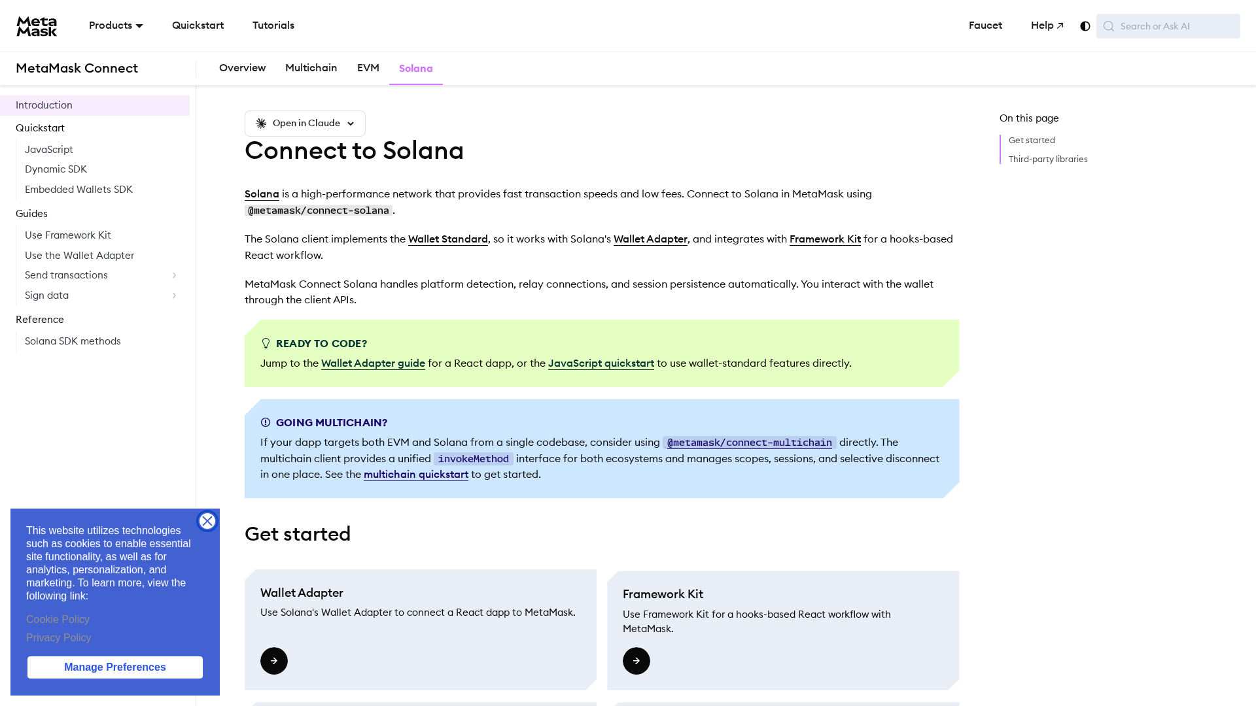Viewport: 1256px width, 706px height.
Task: Open Tutorials page
Action: 273,25
